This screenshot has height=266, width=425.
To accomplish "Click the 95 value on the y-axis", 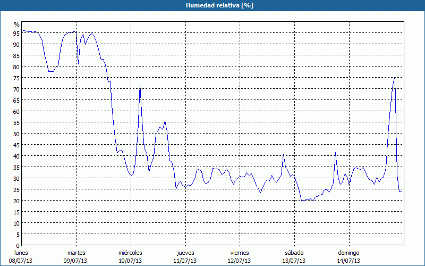I will click(x=16, y=33).
